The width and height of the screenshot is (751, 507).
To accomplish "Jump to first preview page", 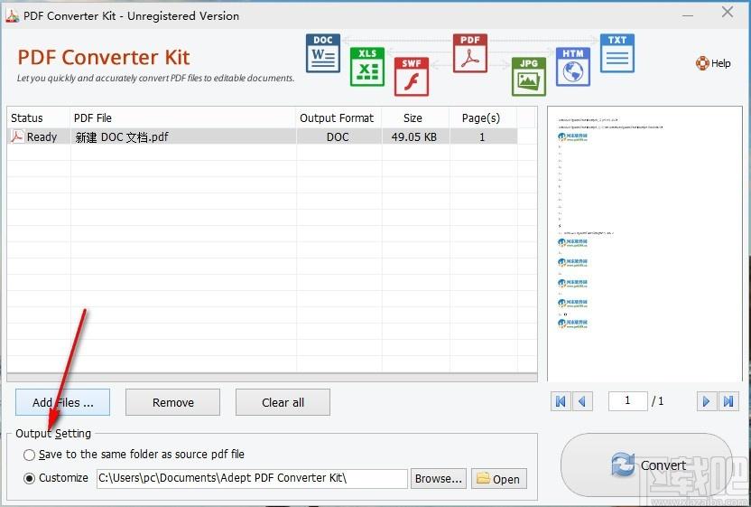I will coord(561,401).
